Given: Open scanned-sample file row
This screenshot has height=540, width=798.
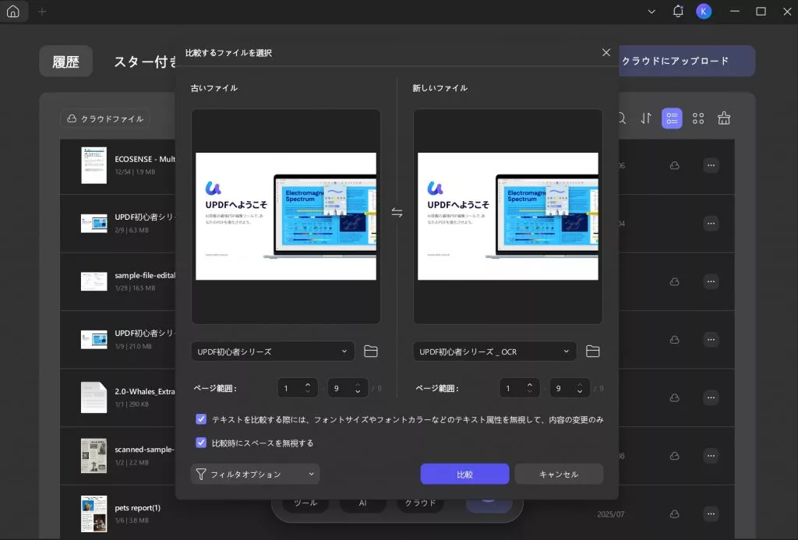Looking at the screenshot, I should [x=397, y=456].
